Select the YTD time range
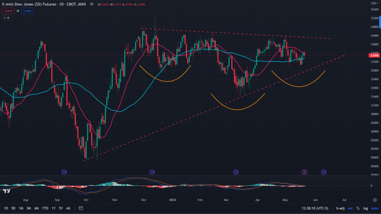Image resolution: width=381 pixels, height=214 pixels. 45,208
